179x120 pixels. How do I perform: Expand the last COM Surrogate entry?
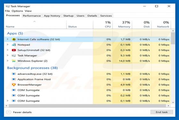click(x=8, y=101)
